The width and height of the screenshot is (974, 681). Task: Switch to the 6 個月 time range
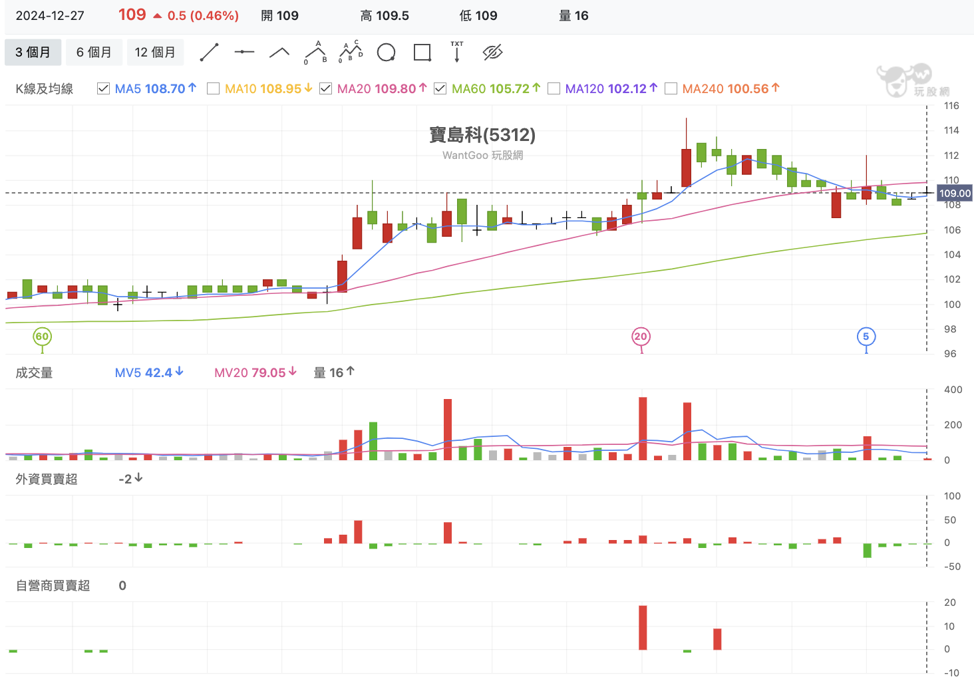click(x=94, y=53)
